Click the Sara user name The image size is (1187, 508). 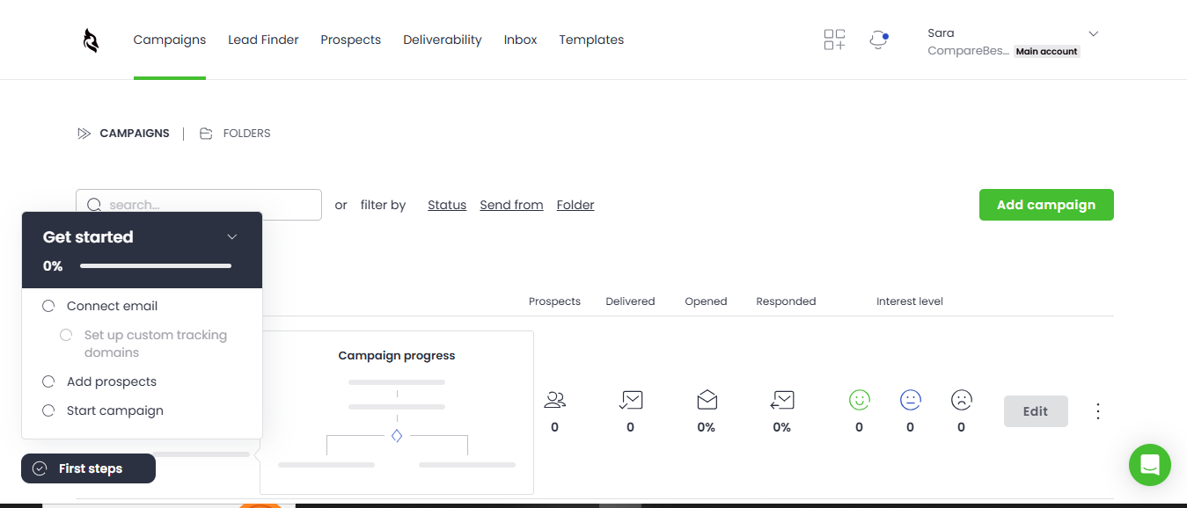[x=941, y=33]
